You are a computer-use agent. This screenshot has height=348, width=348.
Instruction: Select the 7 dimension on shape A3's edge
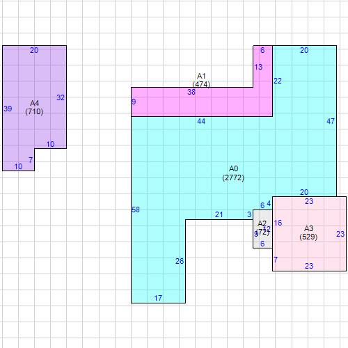[276, 260]
